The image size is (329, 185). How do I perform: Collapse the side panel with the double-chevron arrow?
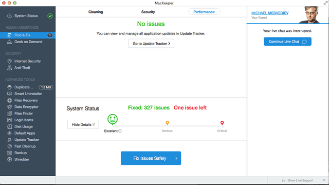point(324,180)
